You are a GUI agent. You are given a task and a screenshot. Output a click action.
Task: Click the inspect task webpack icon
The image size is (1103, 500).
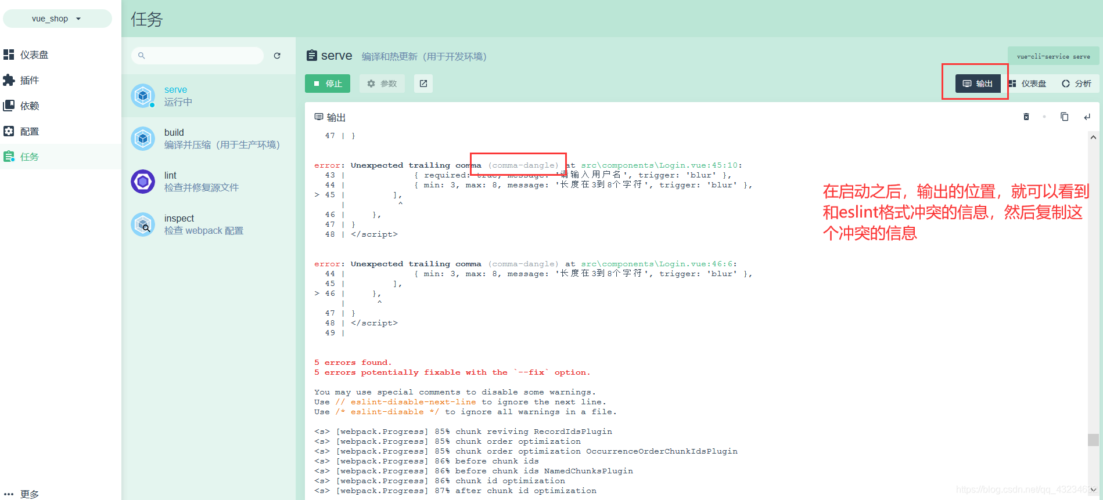pos(143,224)
